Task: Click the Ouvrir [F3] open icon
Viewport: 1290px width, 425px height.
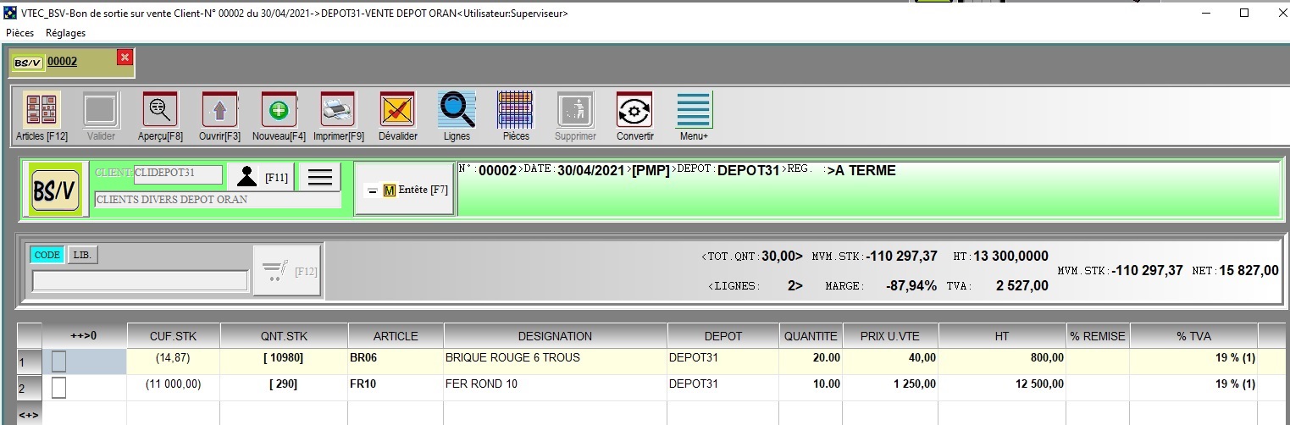Action: pyautogui.click(x=219, y=109)
